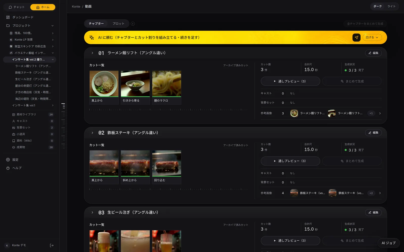Click 編集 for chapter 02
The height and width of the screenshot is (252, 404).
coord(373,133)
